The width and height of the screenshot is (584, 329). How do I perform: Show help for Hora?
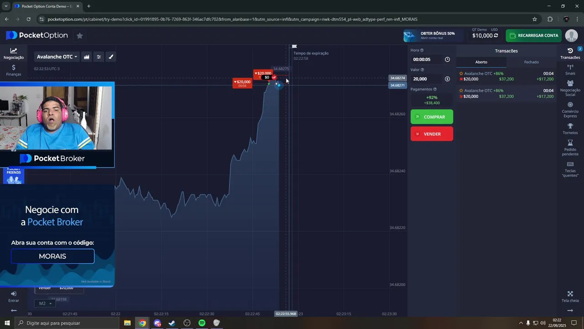(x=422, y=50)
